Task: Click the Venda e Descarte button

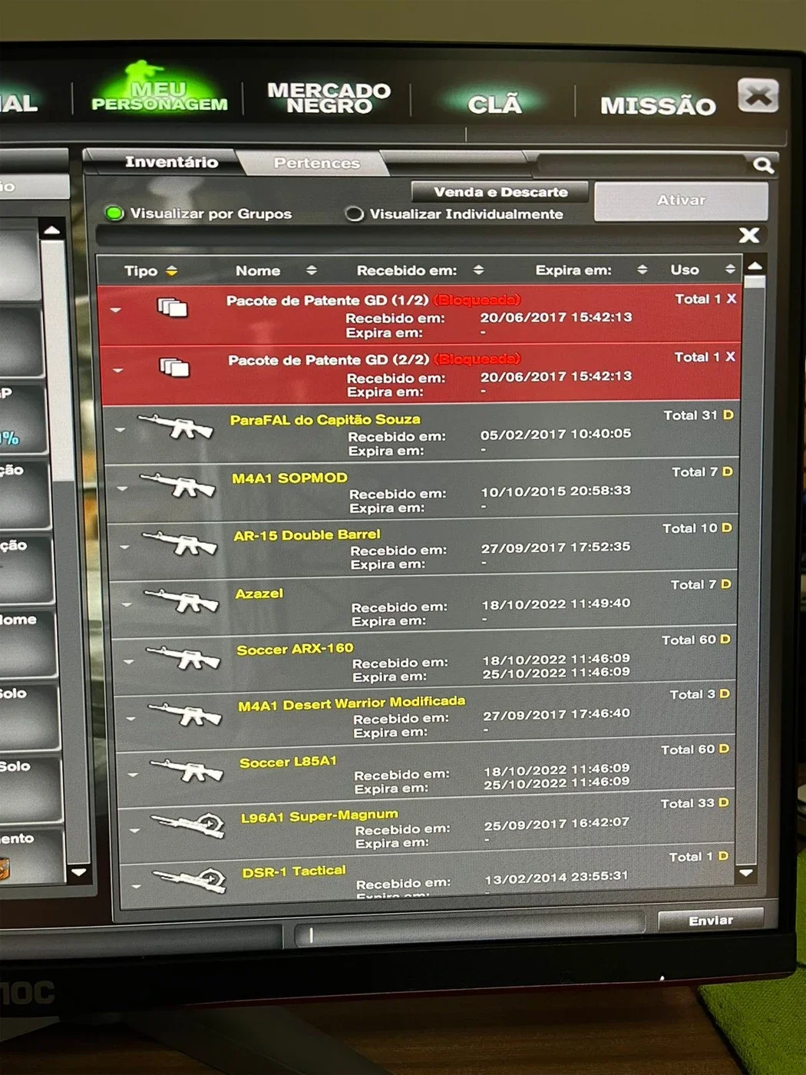Action: coord(500,192)
